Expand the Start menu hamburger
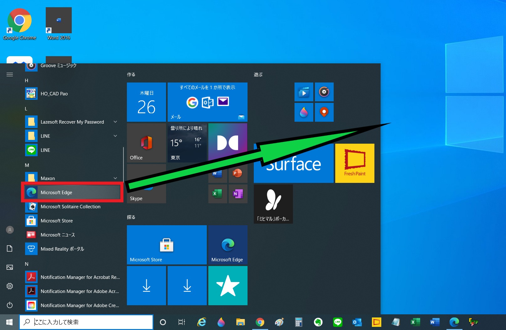Viewport: 506px width, 330px height. click(x=10, y=75)
